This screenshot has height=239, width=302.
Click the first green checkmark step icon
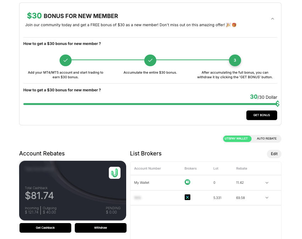pos(66,60)
